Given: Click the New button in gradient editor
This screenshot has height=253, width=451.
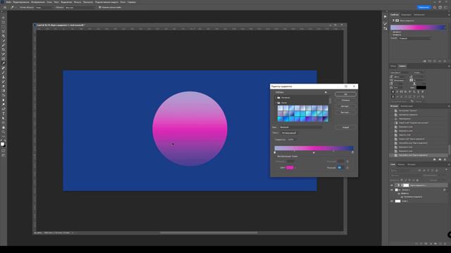Looking at the screenshot, I should coord(345,127).
